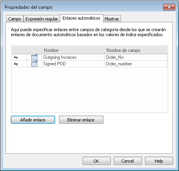Close the Propiedades del campo dialog
This screenshot has width=179, height=171.
click(x=169, y=7)
